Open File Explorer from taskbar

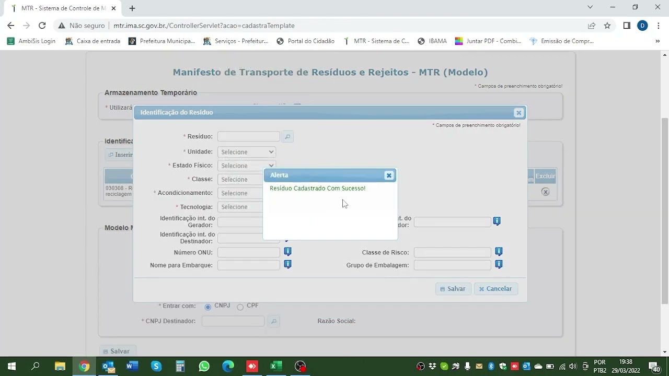(60, 366)
